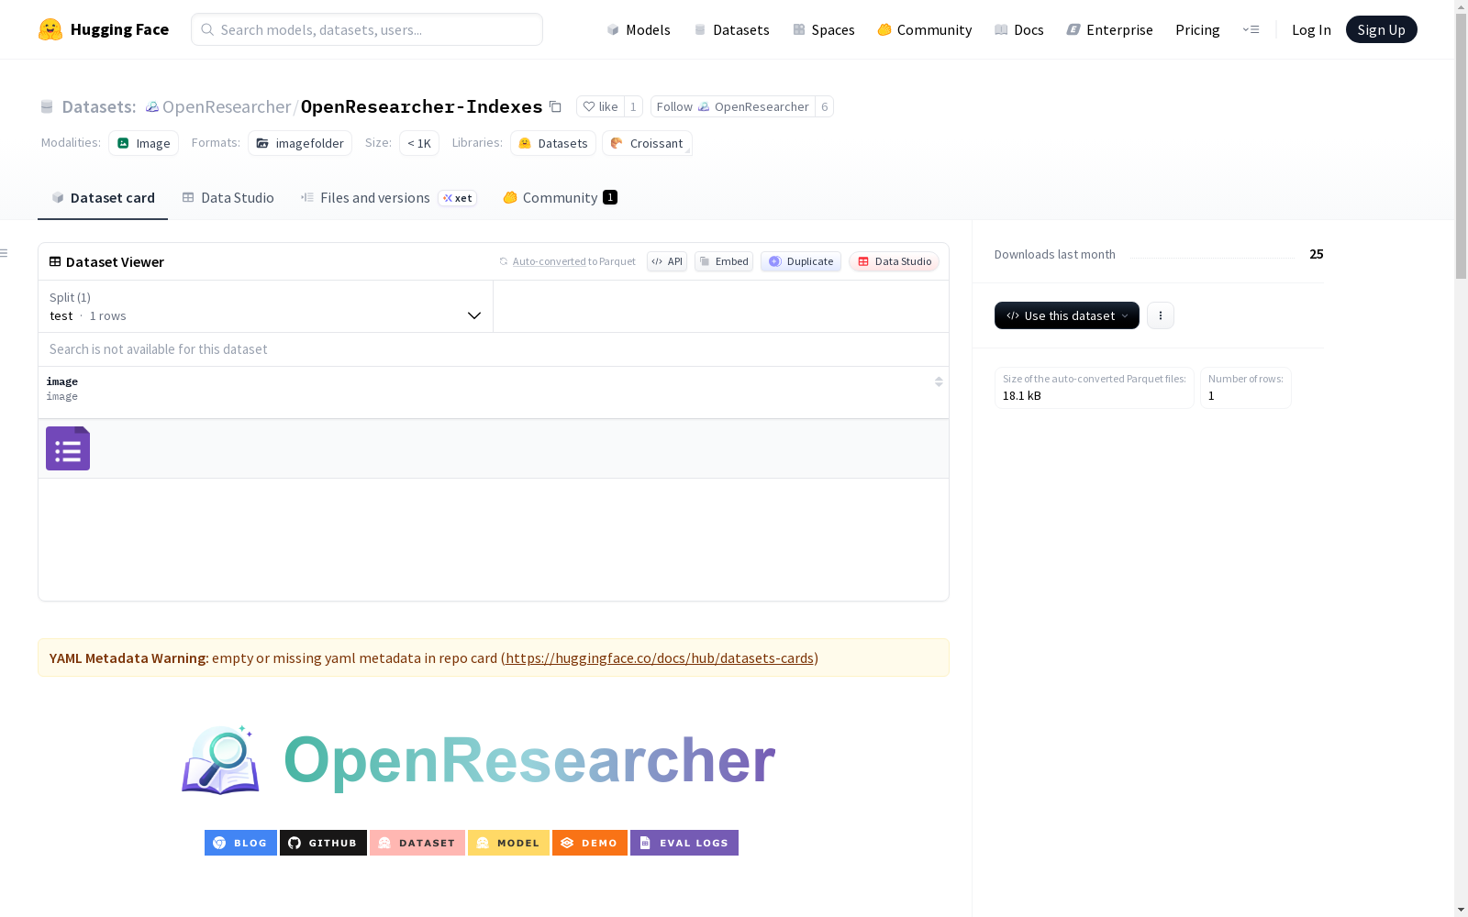Image resolution: width=1468 pixels, height=917 pixels.
Task: Expand the Split test dropdown
Action: (x=266, y=306)
